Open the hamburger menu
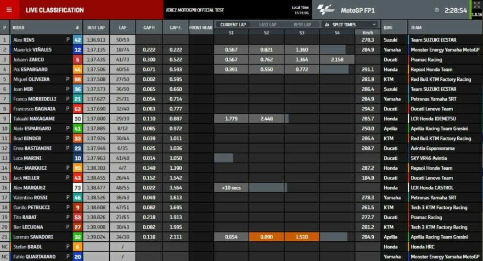This screenshot has height=261, width=483. (x=9, y=10)
